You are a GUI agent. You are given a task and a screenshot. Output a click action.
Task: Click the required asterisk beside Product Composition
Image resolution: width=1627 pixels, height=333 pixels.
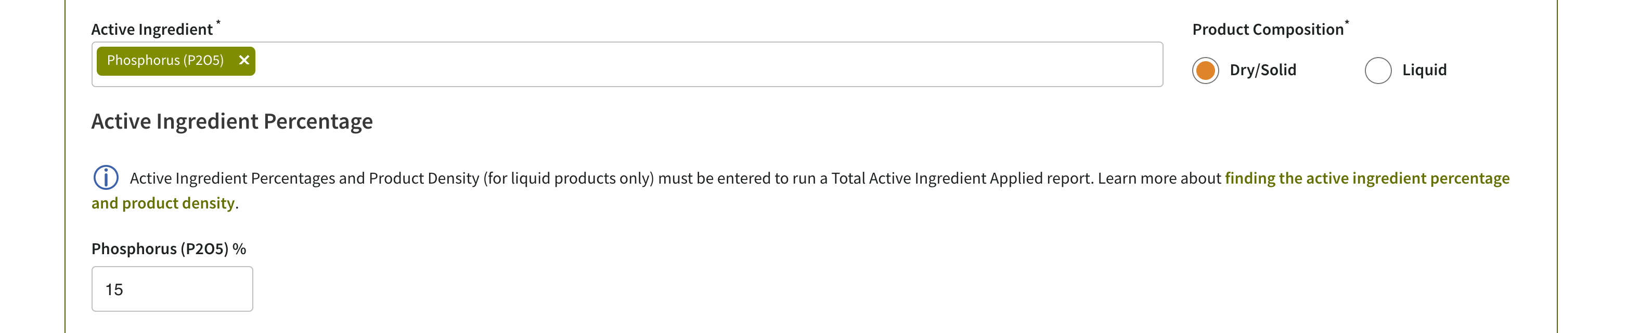pos(1347,23)
